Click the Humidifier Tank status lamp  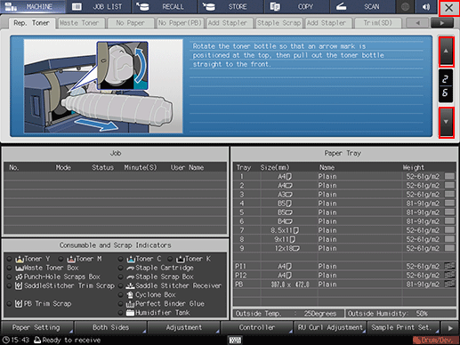pyautogui.click(x=120, y=313)
